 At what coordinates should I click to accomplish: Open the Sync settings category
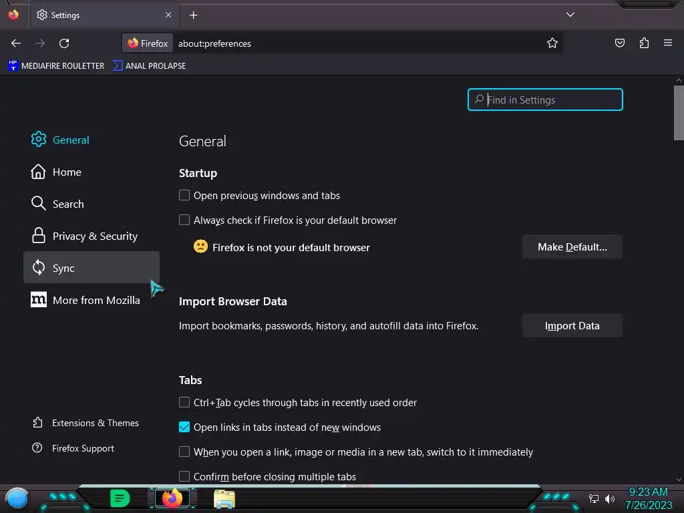[x=91, y=267]
